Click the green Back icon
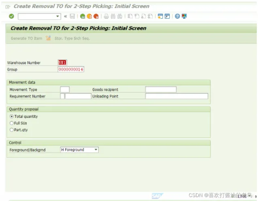This screenshot has width=258, height=208. [x=83, y=16]
